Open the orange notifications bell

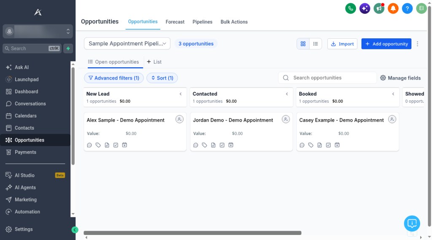tap(393, 8)
